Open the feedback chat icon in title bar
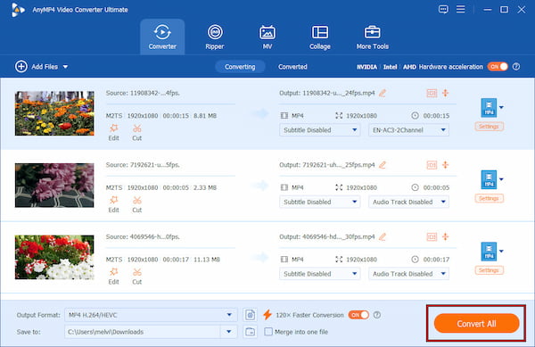 (x=443, y=9)
